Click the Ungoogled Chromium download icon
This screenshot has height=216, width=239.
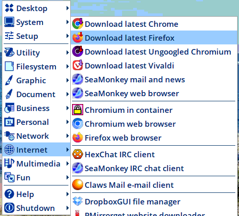[x=78, y=51]
